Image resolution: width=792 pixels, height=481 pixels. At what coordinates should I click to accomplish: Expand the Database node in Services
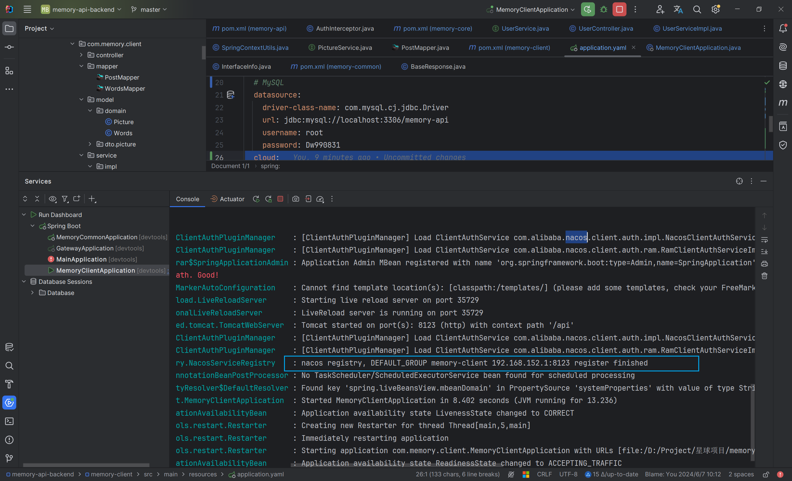point(32,292)
